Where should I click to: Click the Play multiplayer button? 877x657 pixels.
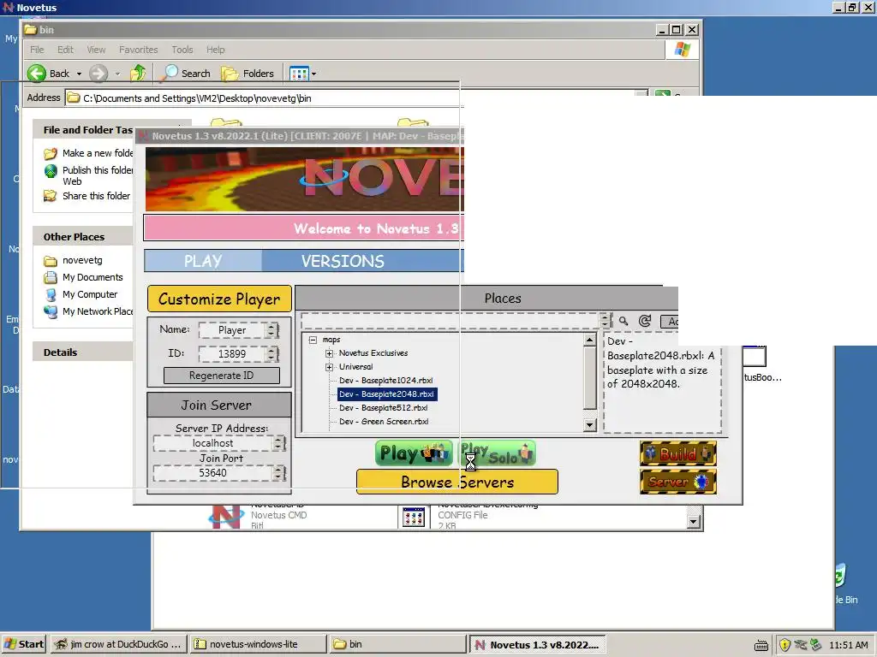pyautogui.click(x=414, y=453)
